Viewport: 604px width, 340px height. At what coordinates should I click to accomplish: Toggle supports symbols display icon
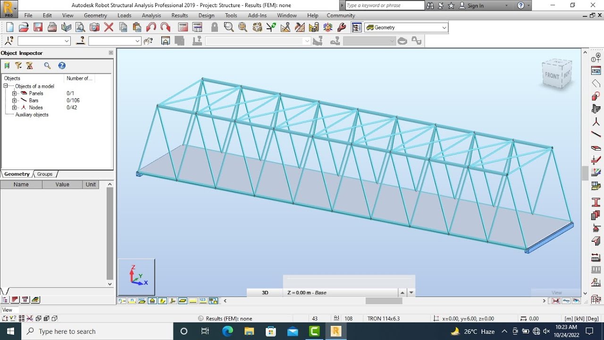(152, 301)
